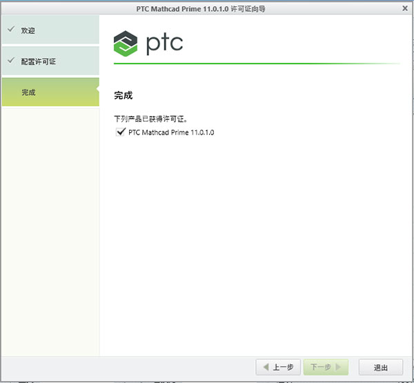Click the 完成 heading in main panel
This screenshot has width=414, height=383.
pos(124,95)
